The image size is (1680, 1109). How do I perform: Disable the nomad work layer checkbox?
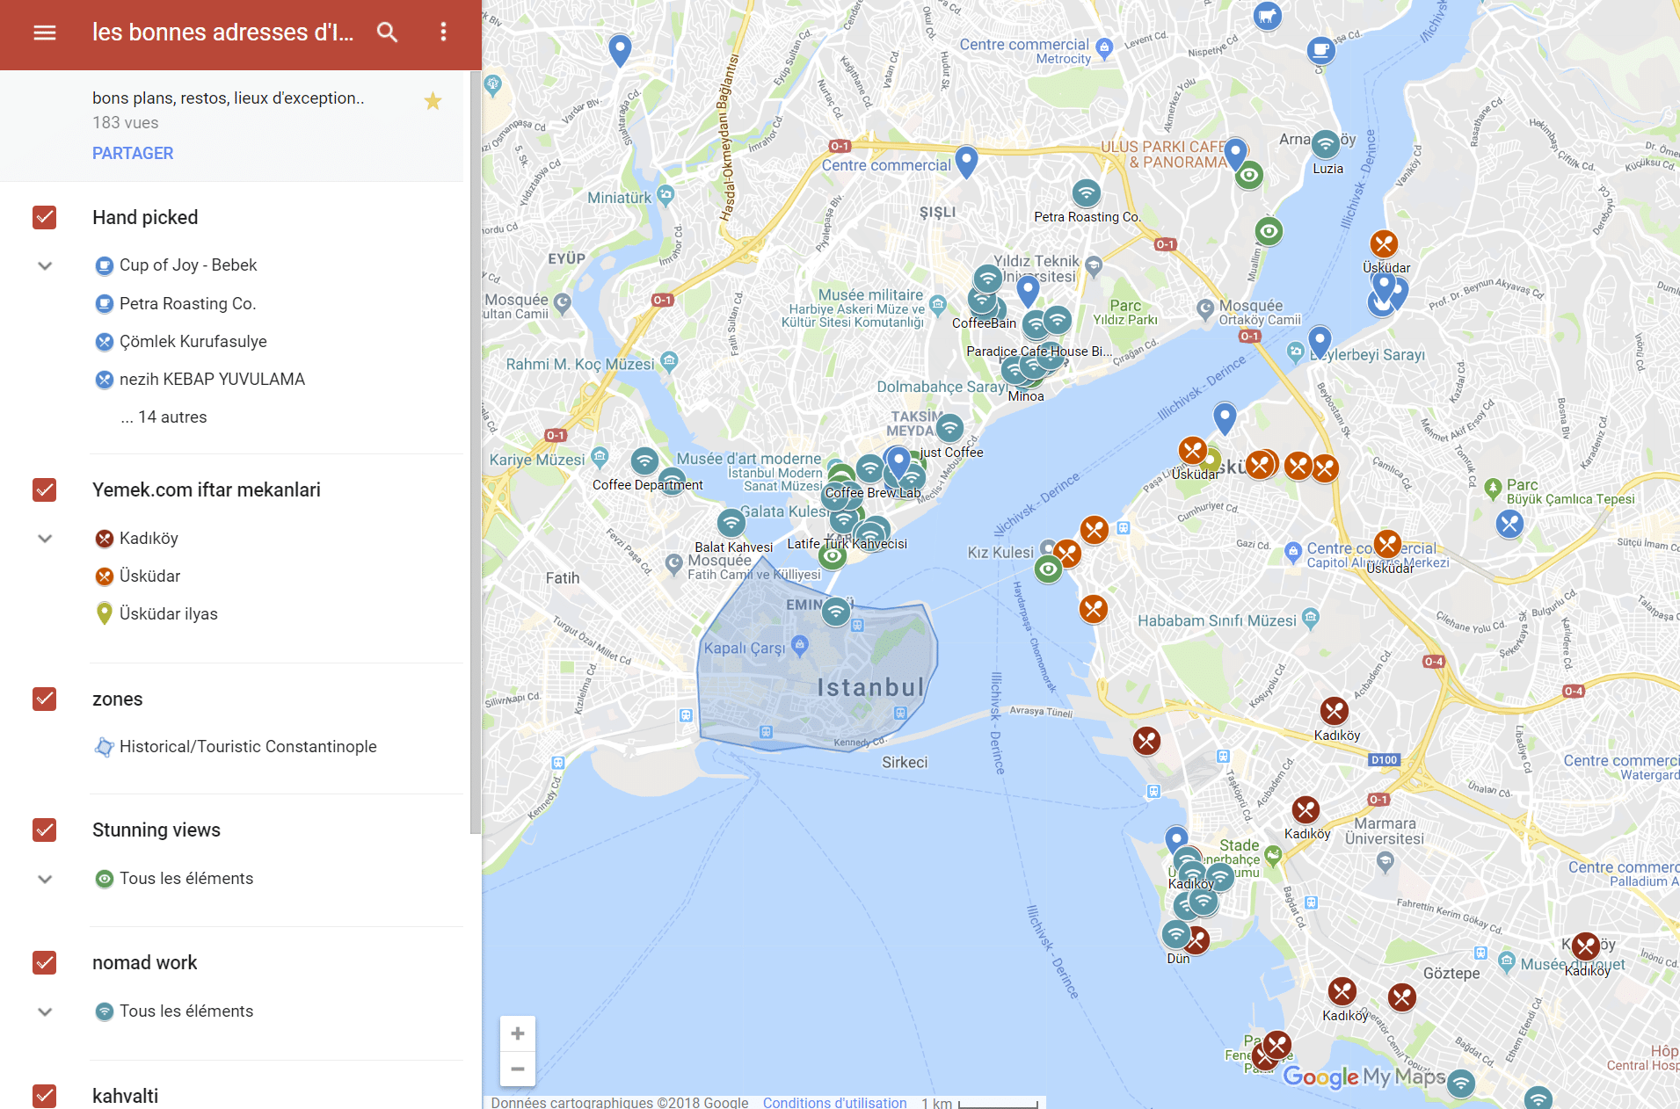45,962
